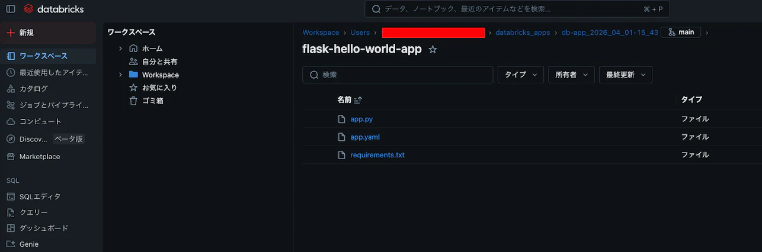Open the requirements.txt file

coord(377,155)
